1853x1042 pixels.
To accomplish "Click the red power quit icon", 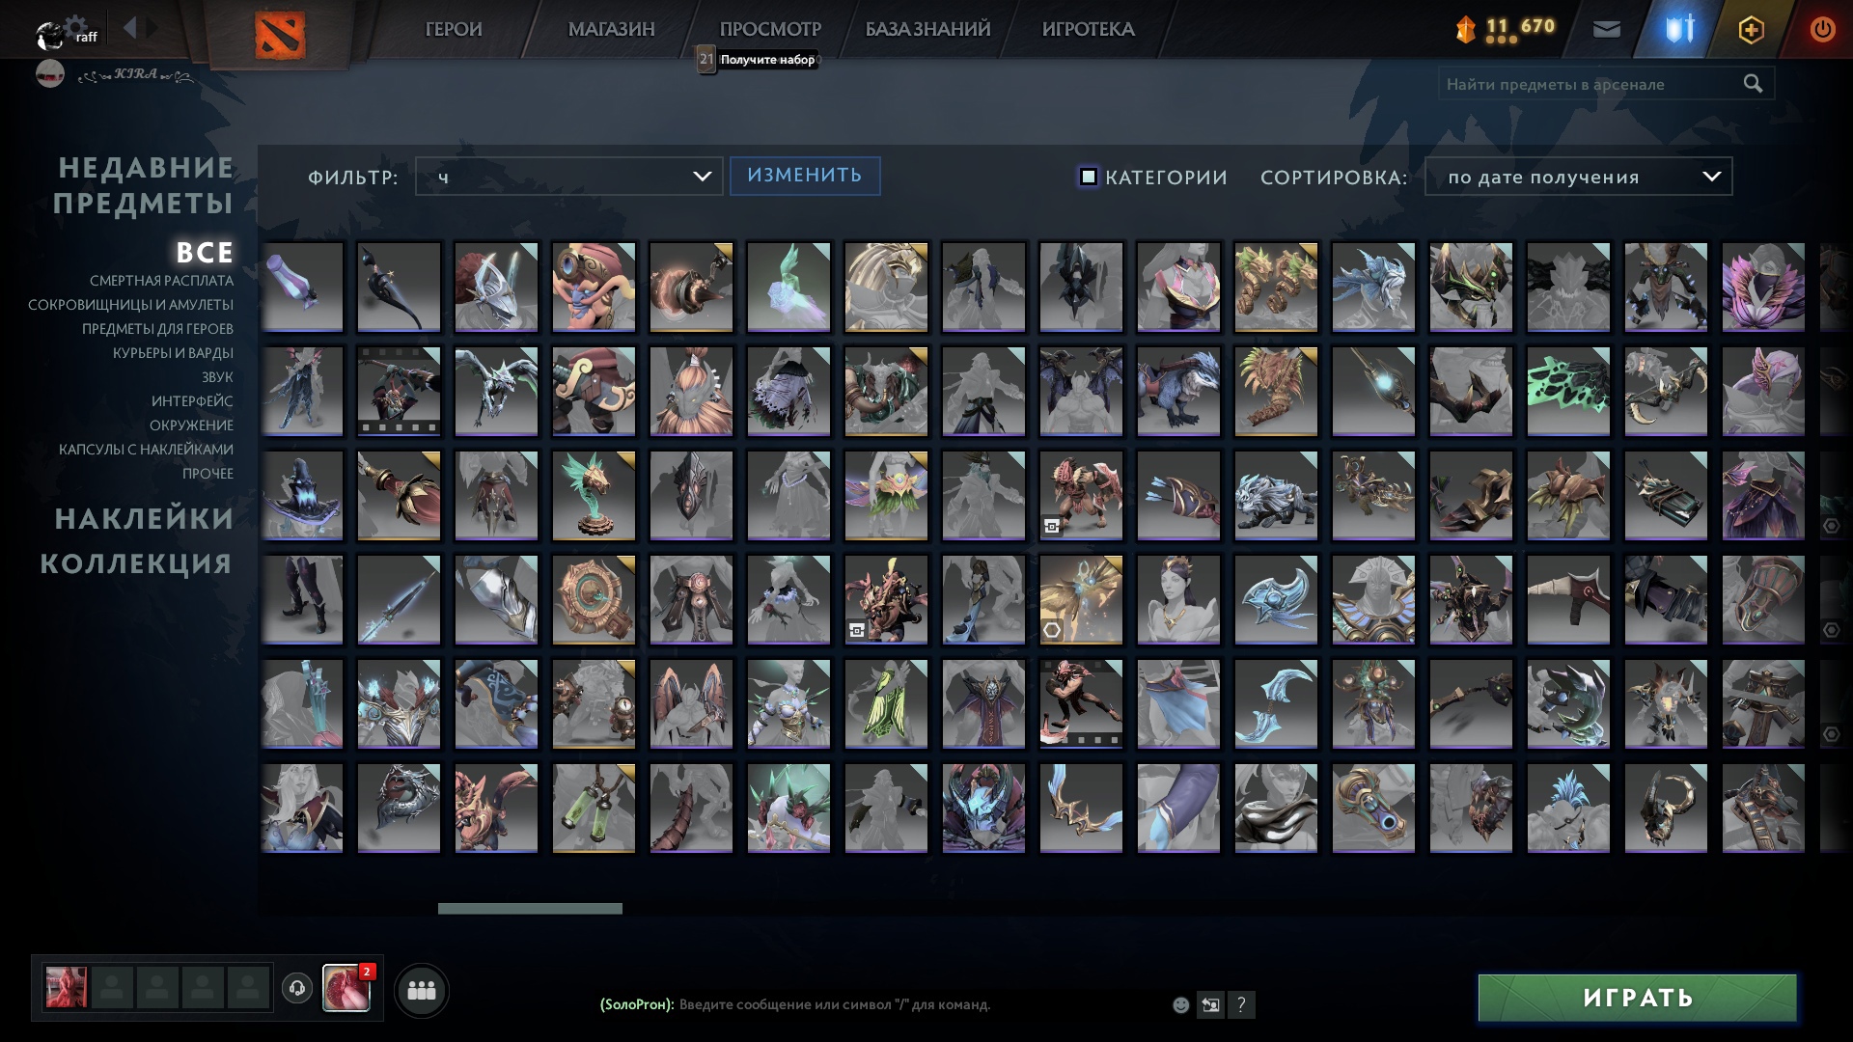I will click(x=1822, y=29).
